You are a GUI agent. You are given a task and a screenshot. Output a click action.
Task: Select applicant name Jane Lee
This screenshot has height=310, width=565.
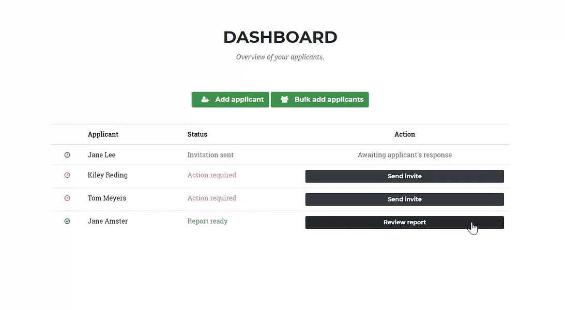pos(102,155)
